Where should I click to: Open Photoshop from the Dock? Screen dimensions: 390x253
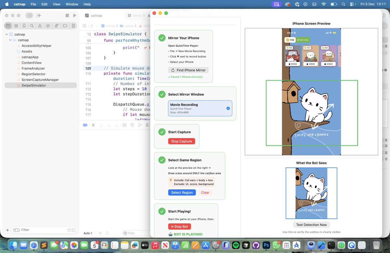266,246
